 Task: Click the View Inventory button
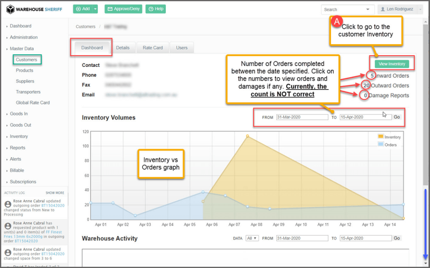click(392, 64)
